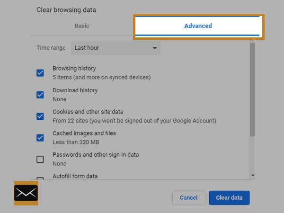Enable the Passwords and other sign-in data checkbox

[40, 160]
